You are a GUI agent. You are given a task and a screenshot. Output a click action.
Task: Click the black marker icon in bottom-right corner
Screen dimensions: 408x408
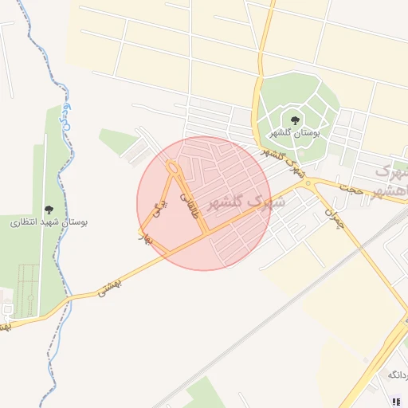(x=396, y=402)
